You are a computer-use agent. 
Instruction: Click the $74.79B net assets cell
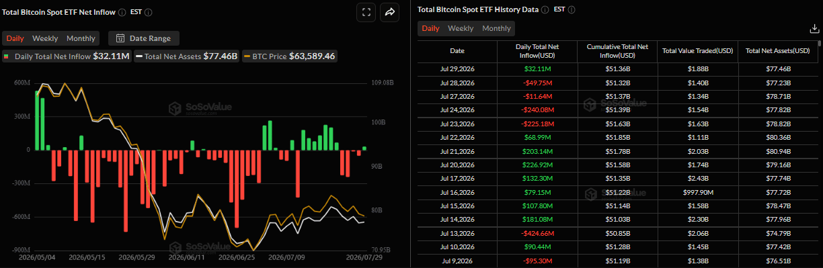pyautogui.click(x=778, y=234)
